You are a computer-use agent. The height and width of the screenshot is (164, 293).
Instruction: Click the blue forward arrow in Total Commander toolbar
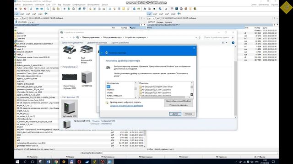click(42, 9)
